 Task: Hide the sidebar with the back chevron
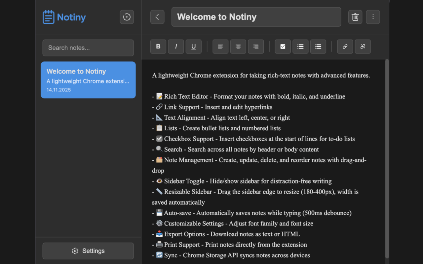tap(157, 17)
